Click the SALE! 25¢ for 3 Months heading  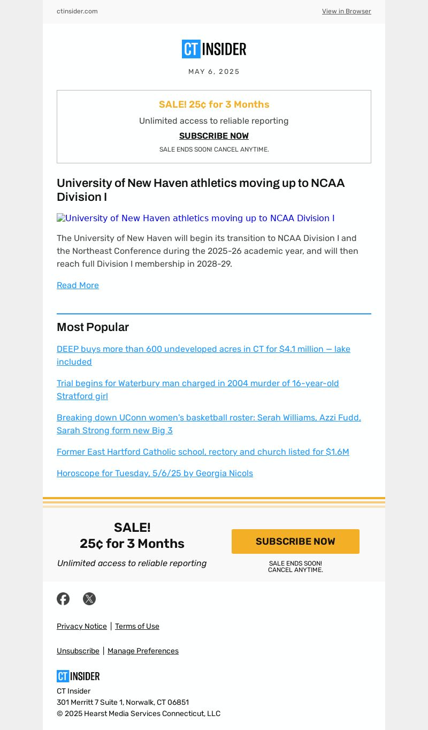point(214,104)
